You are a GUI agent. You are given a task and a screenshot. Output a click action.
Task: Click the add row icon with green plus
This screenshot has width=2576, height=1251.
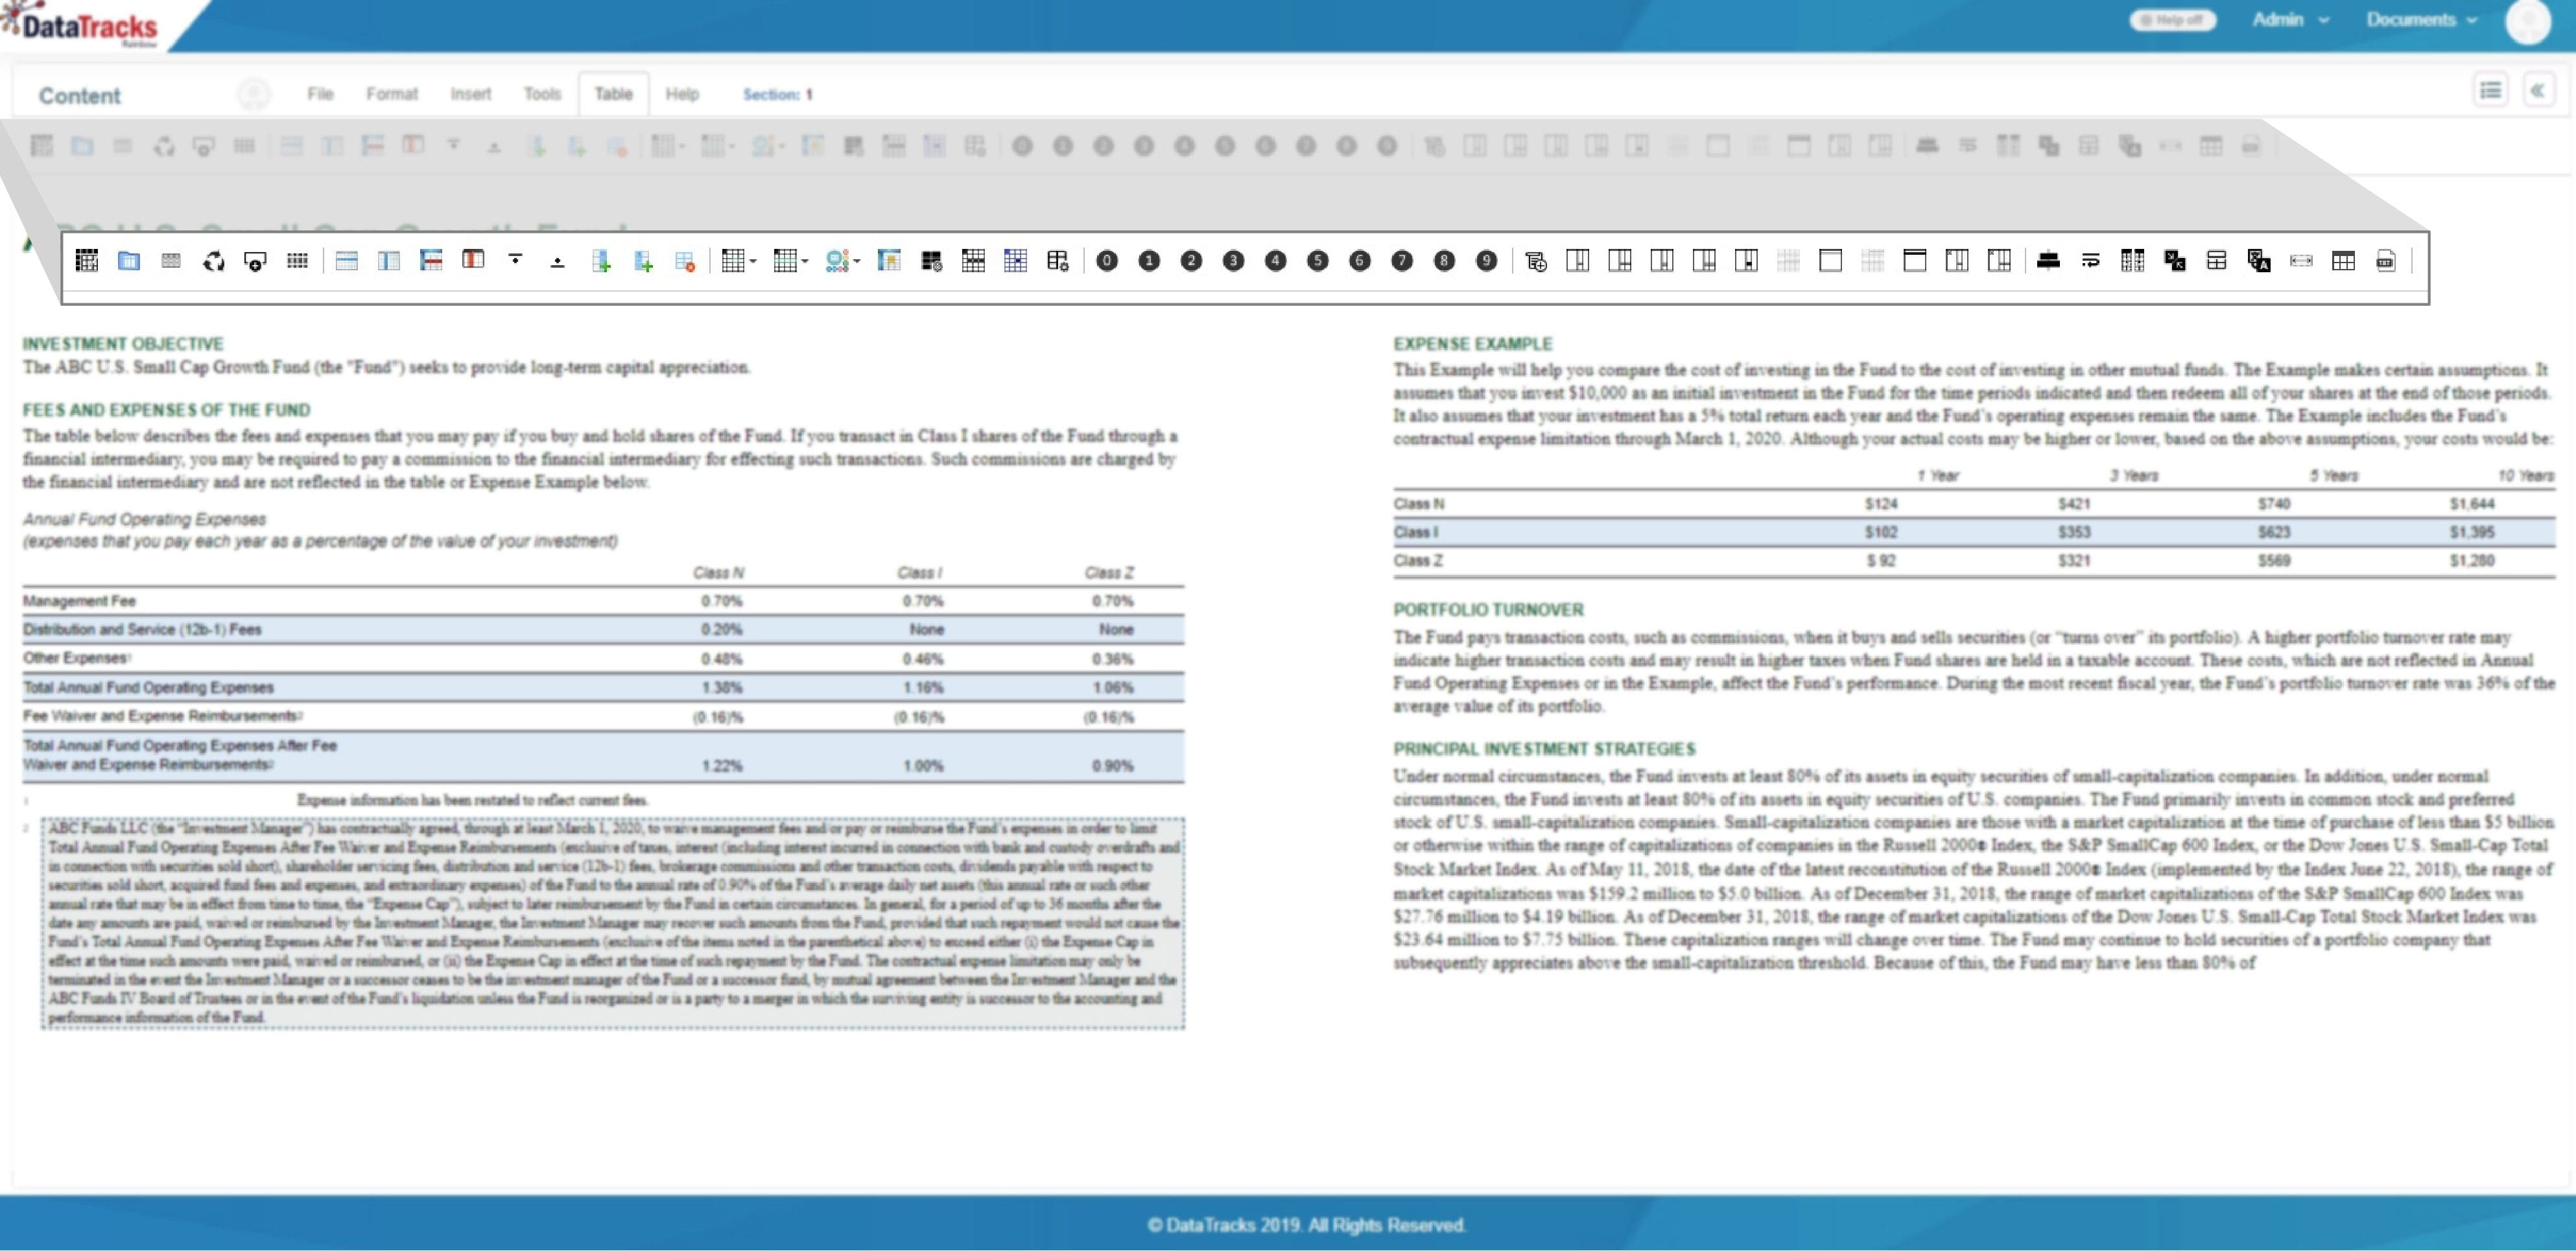pyautogui.click(x=601, y=261)
